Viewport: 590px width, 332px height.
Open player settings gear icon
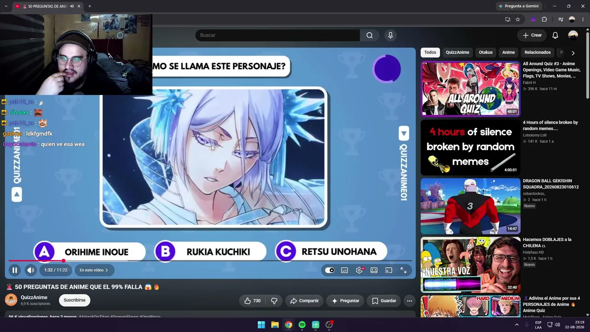359,270
